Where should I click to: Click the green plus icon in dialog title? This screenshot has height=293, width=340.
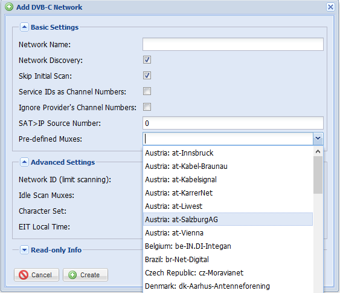click(x=9, y=7)
